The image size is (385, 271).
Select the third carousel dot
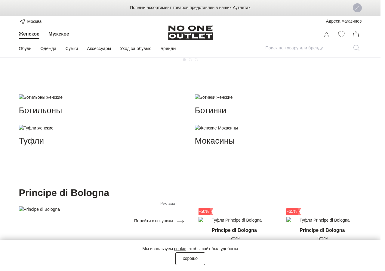pyautogui.click(x=196, y=60)
